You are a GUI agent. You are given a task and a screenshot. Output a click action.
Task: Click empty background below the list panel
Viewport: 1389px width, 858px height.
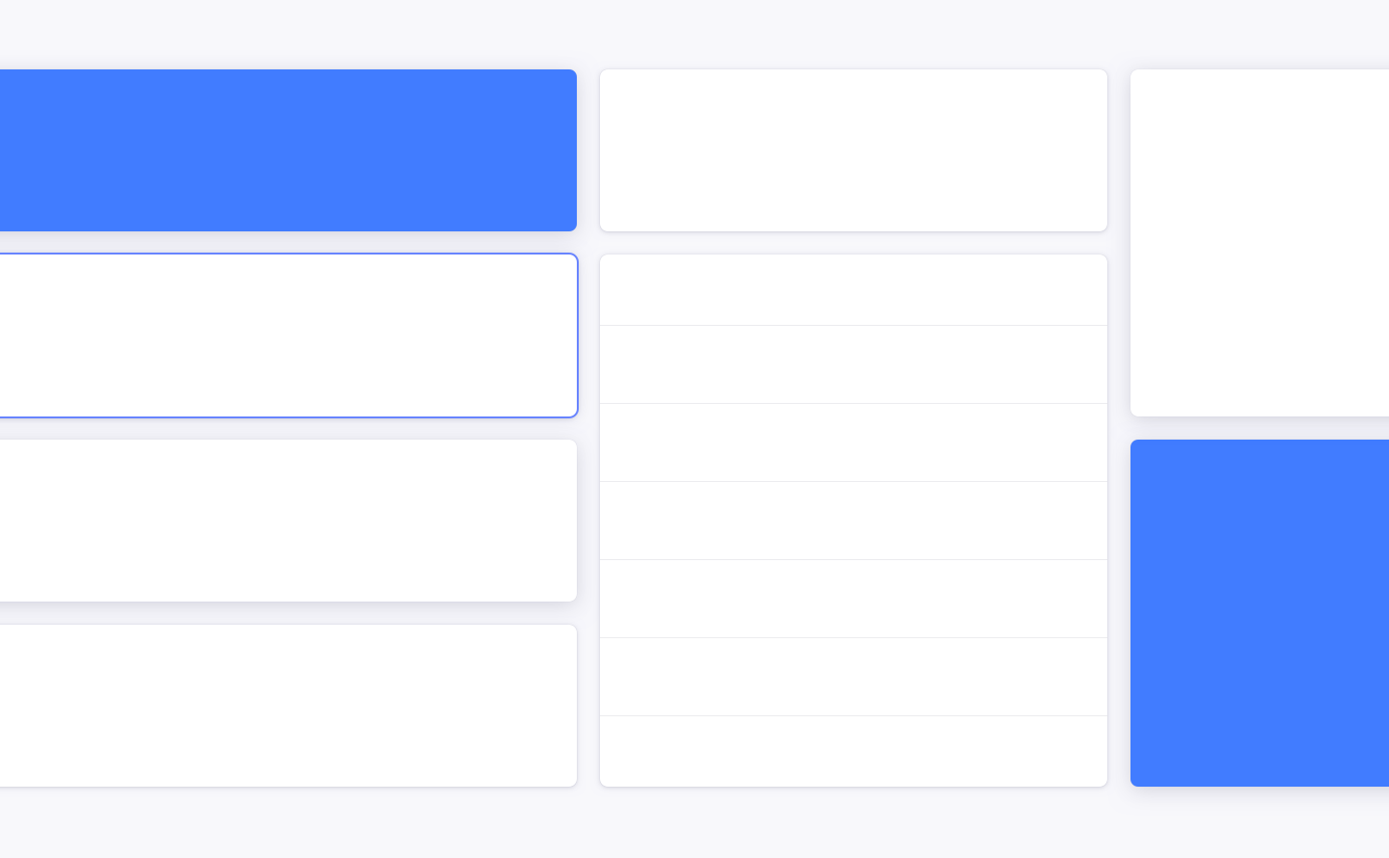point(854,822)
